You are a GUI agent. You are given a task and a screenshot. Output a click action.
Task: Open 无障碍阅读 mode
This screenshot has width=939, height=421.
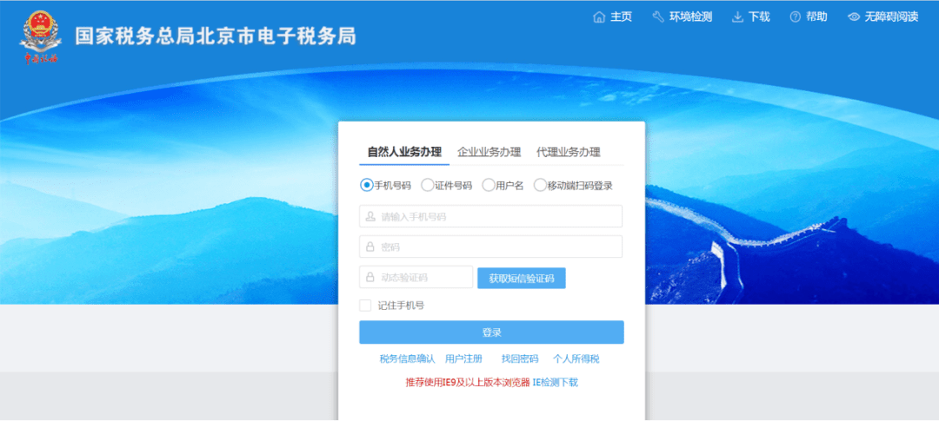pos(892,17)
